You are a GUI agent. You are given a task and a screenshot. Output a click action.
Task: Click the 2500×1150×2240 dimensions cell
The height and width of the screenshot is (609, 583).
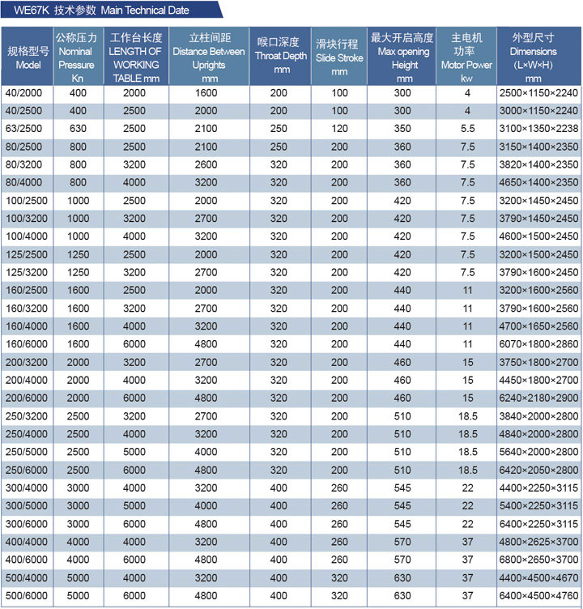coord(539,93)
